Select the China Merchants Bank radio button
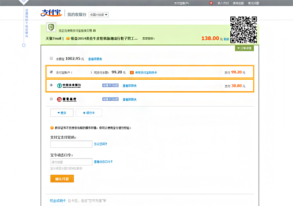 [51, 99]
